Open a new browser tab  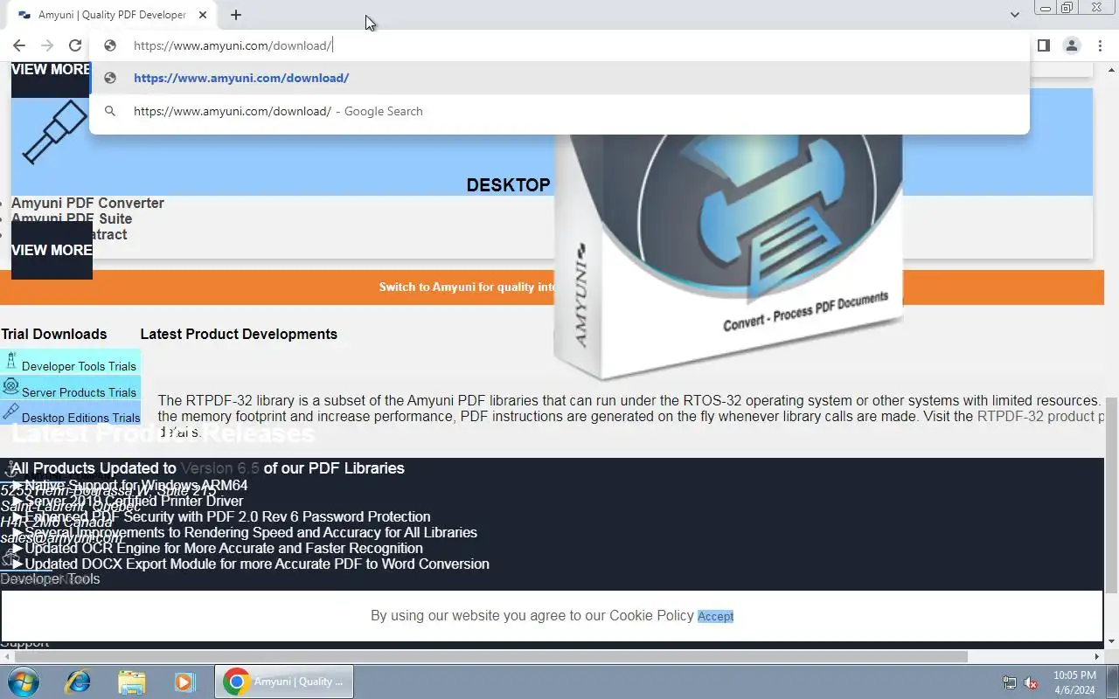[x=236, y=15]
